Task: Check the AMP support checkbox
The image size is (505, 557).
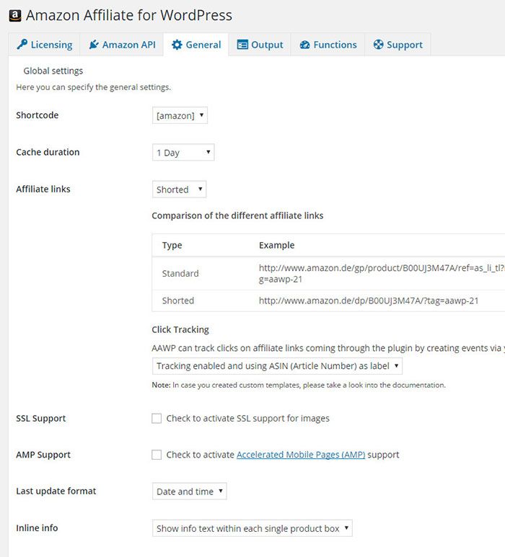Action: pyautogui.click(x=157, y=455)
